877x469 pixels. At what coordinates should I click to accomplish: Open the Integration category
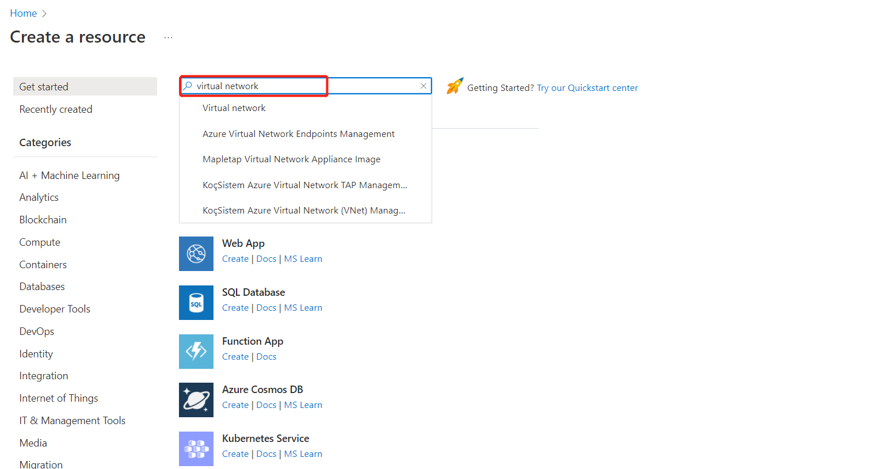click(44, 376)
